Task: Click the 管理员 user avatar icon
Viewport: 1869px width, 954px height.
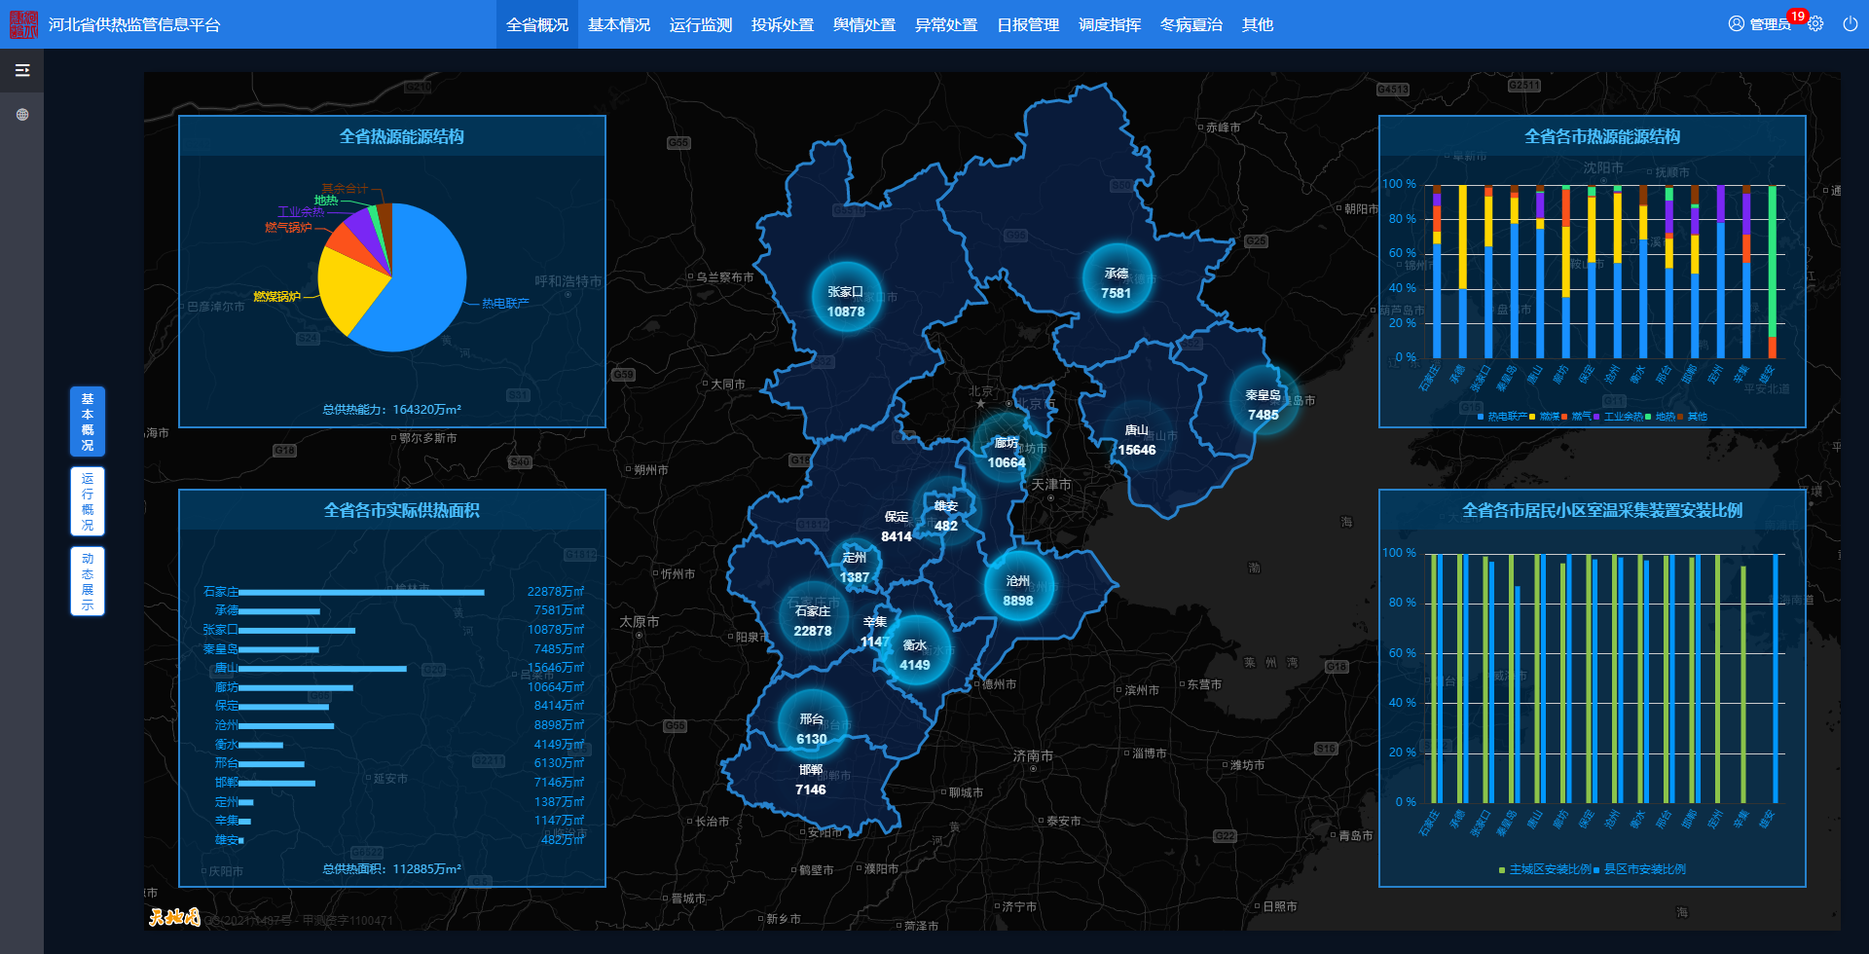Action: click(x=1736, y=24)
